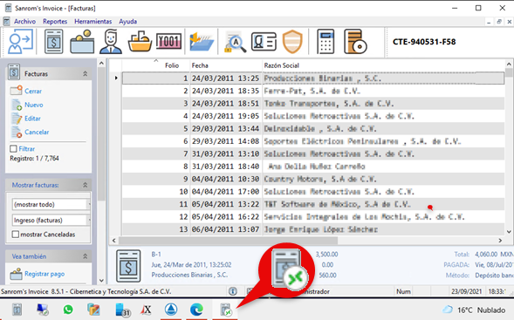
Task: Open the network computers taskbar icon
Action: pyautogui.click(x=43, y=310)
